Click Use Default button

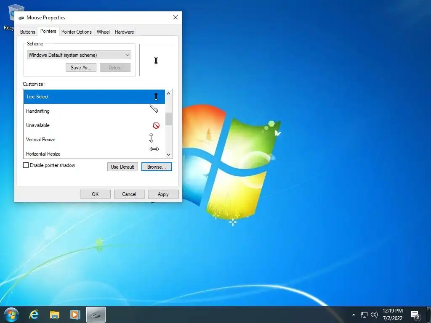click(x=122, y=167)
